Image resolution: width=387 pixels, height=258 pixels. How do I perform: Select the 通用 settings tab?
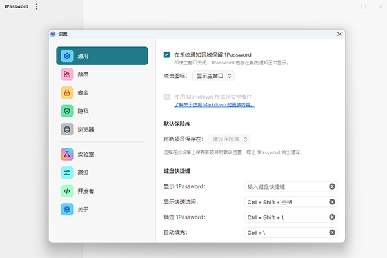(102, 56)
